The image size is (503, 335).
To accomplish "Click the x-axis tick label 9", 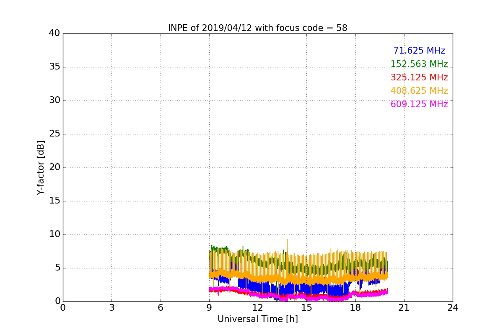I will [x=209, y=308].
